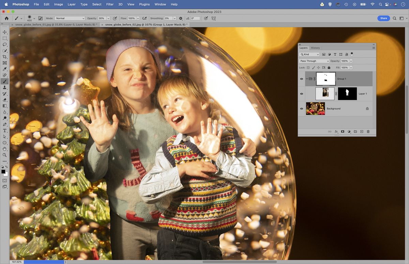The image size is (409, 264).
Task: Toggle Layer 1 visibility off
Action: [301, 94]
